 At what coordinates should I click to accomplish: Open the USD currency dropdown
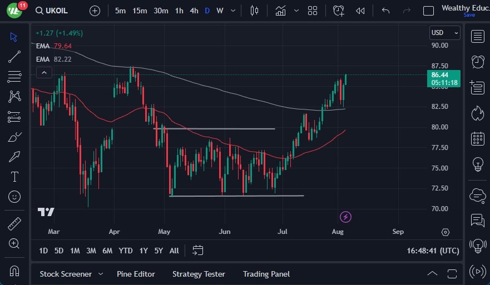[x=445, y=33]
